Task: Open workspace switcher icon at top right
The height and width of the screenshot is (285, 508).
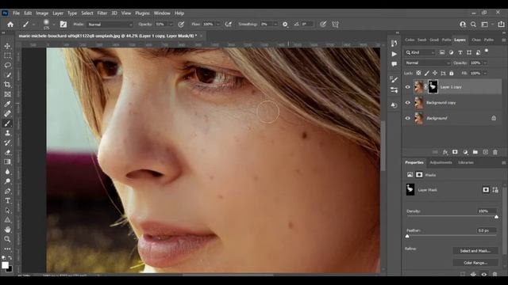Action: click(485, 25)
